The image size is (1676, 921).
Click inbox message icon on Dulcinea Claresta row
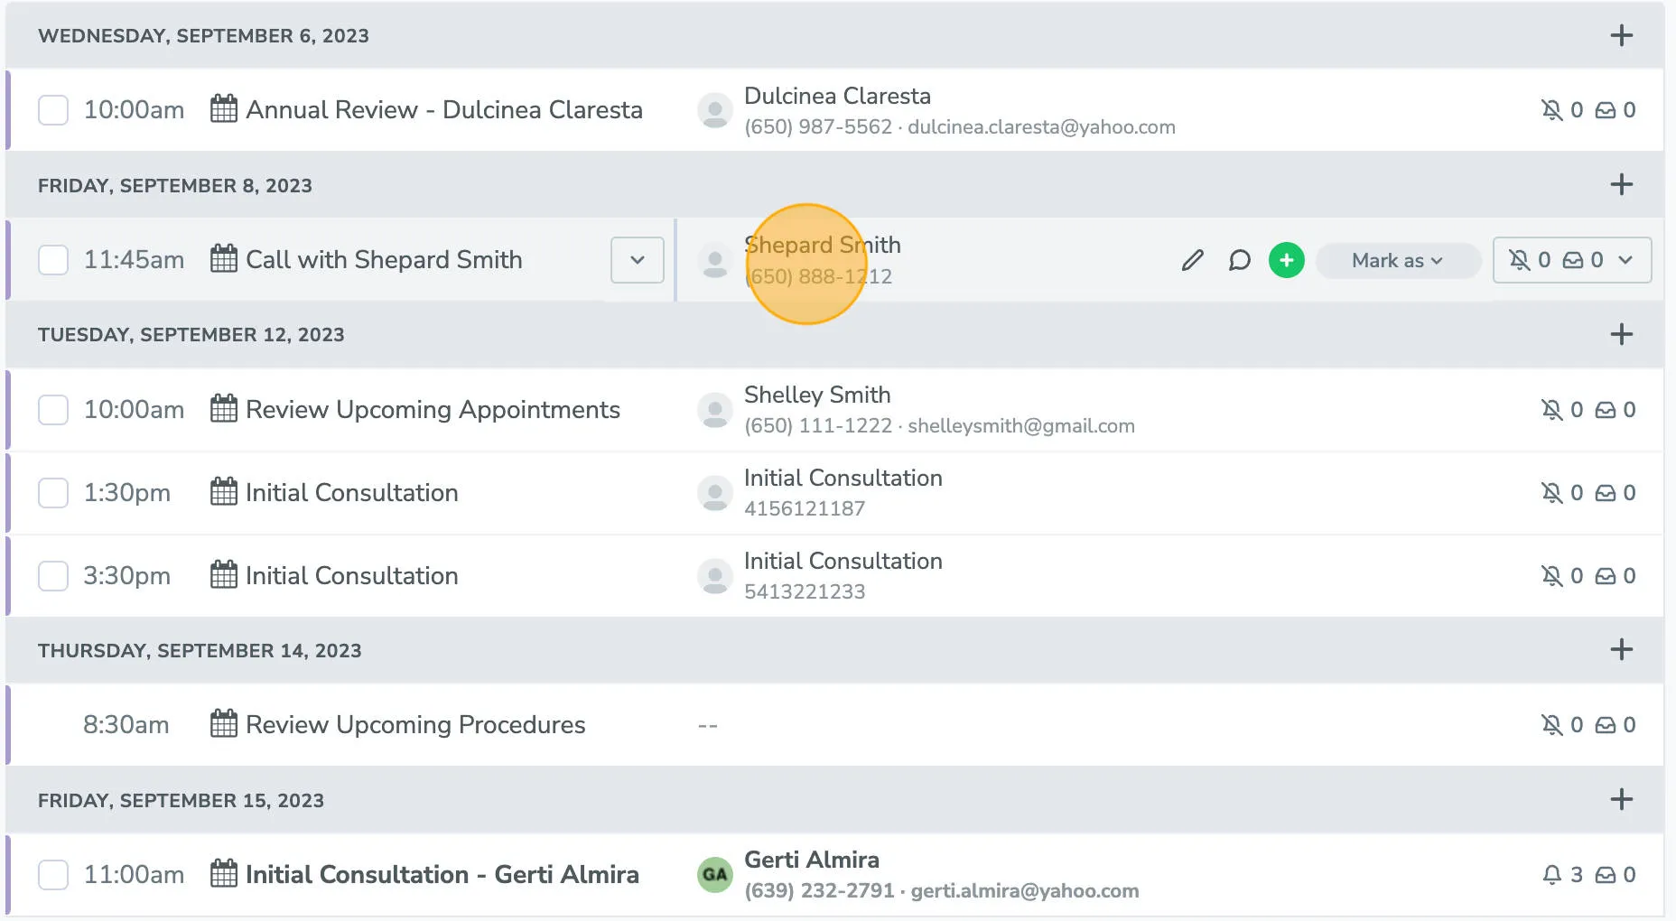pyautogui.click(x=1605, y=110)
